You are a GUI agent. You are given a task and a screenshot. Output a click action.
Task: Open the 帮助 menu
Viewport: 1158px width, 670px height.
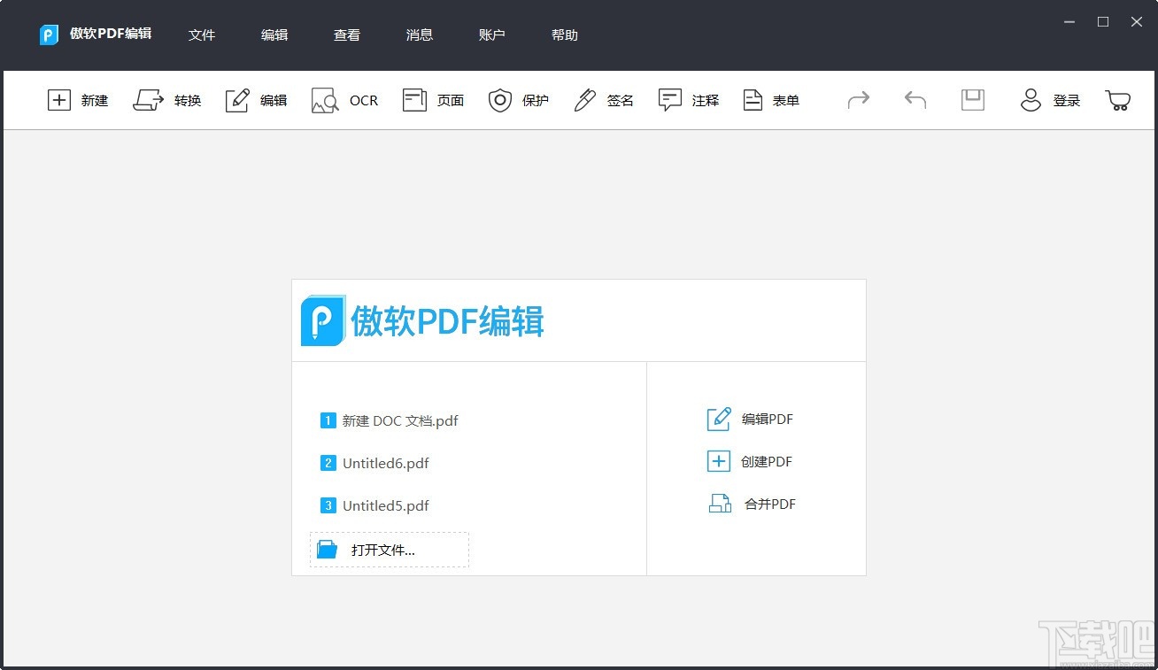564,35
